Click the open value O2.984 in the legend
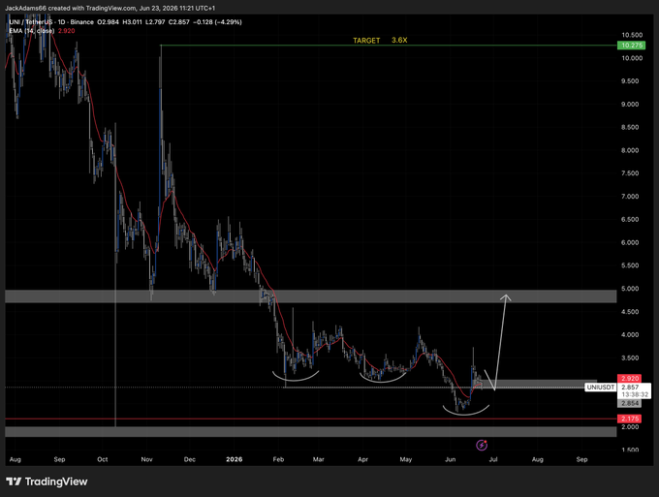This screenshot has width=659, height=497. point(108,22)
